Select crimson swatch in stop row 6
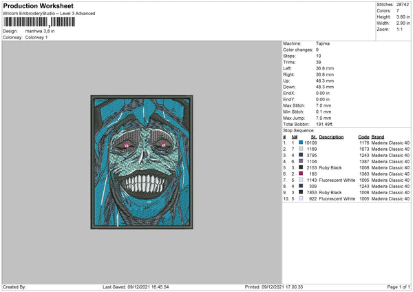The height and width of the screenshot is (292, 413). pyautogui.click(x=301, y=174)
